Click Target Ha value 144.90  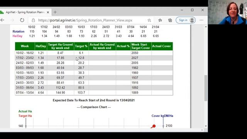(60, 93)
